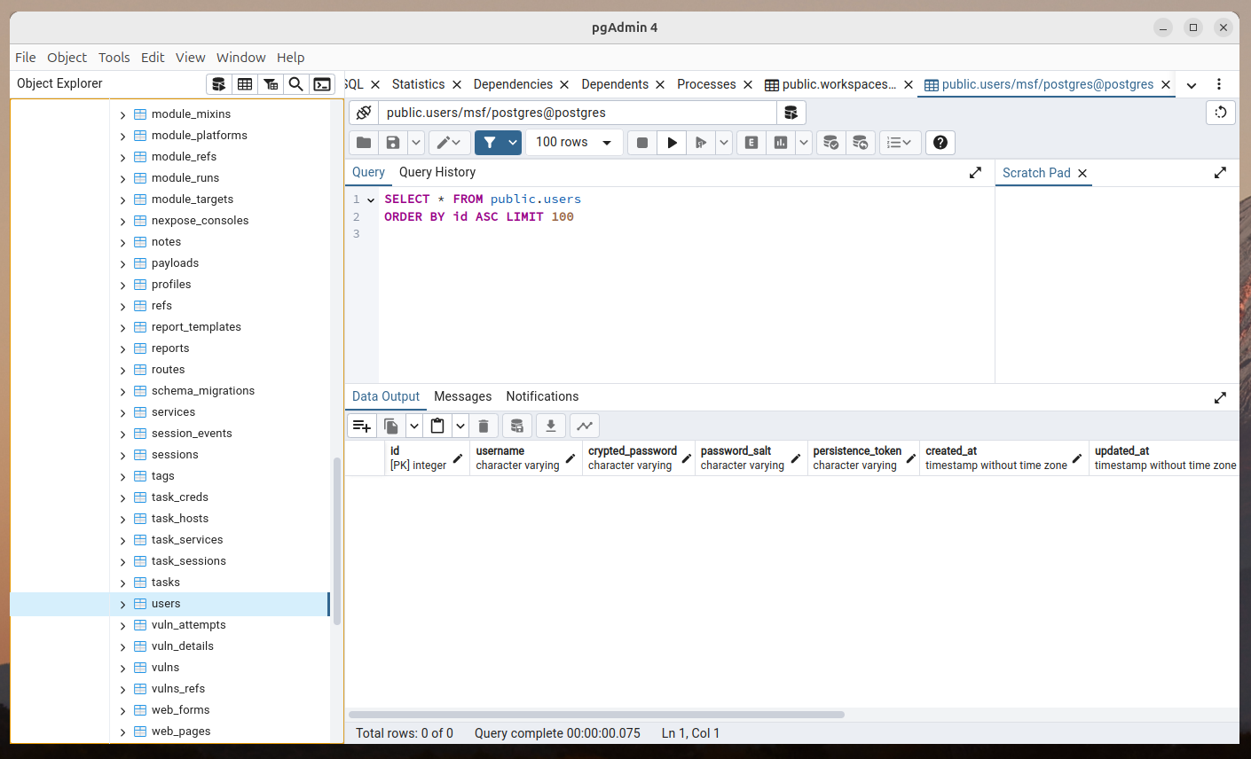Viewport: 1251px width, 759px height.
Task: Execute the query with the play button
Action: point(672,143)
